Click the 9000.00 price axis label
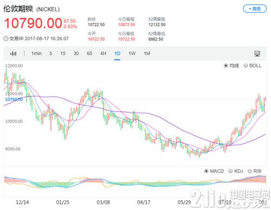 click(13, 149)
